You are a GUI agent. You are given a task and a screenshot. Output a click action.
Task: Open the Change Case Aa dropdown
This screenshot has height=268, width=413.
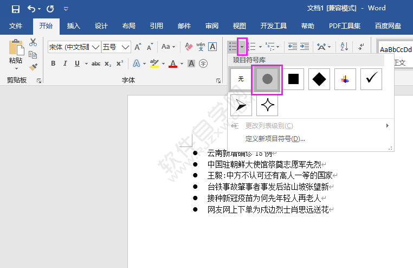point(168,47)
